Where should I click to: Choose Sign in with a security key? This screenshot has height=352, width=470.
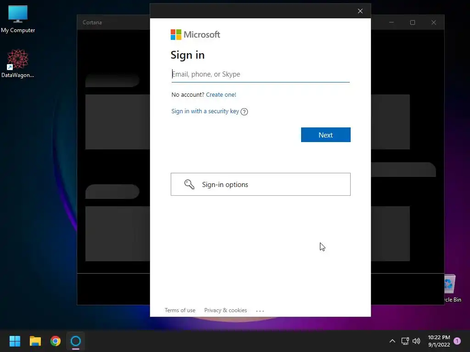point(205,111)
